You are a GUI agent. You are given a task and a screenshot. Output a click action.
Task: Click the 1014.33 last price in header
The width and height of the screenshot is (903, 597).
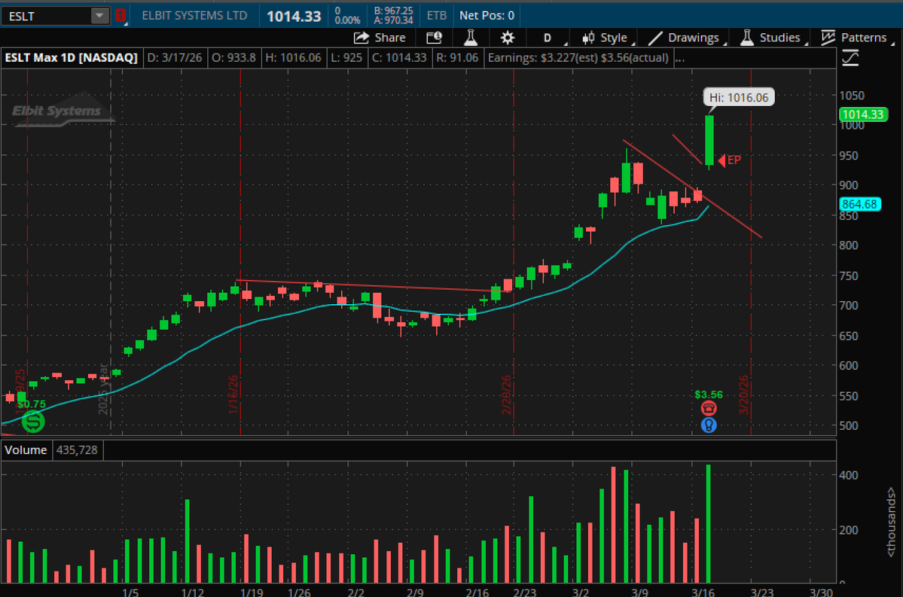[294, 16]
